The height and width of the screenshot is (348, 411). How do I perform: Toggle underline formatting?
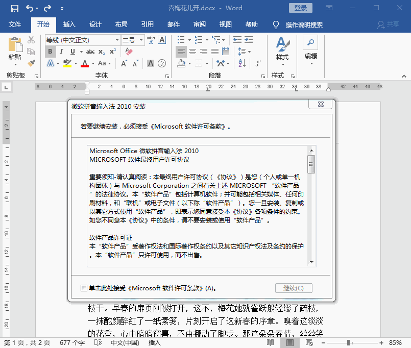click(x=72, y=52)
